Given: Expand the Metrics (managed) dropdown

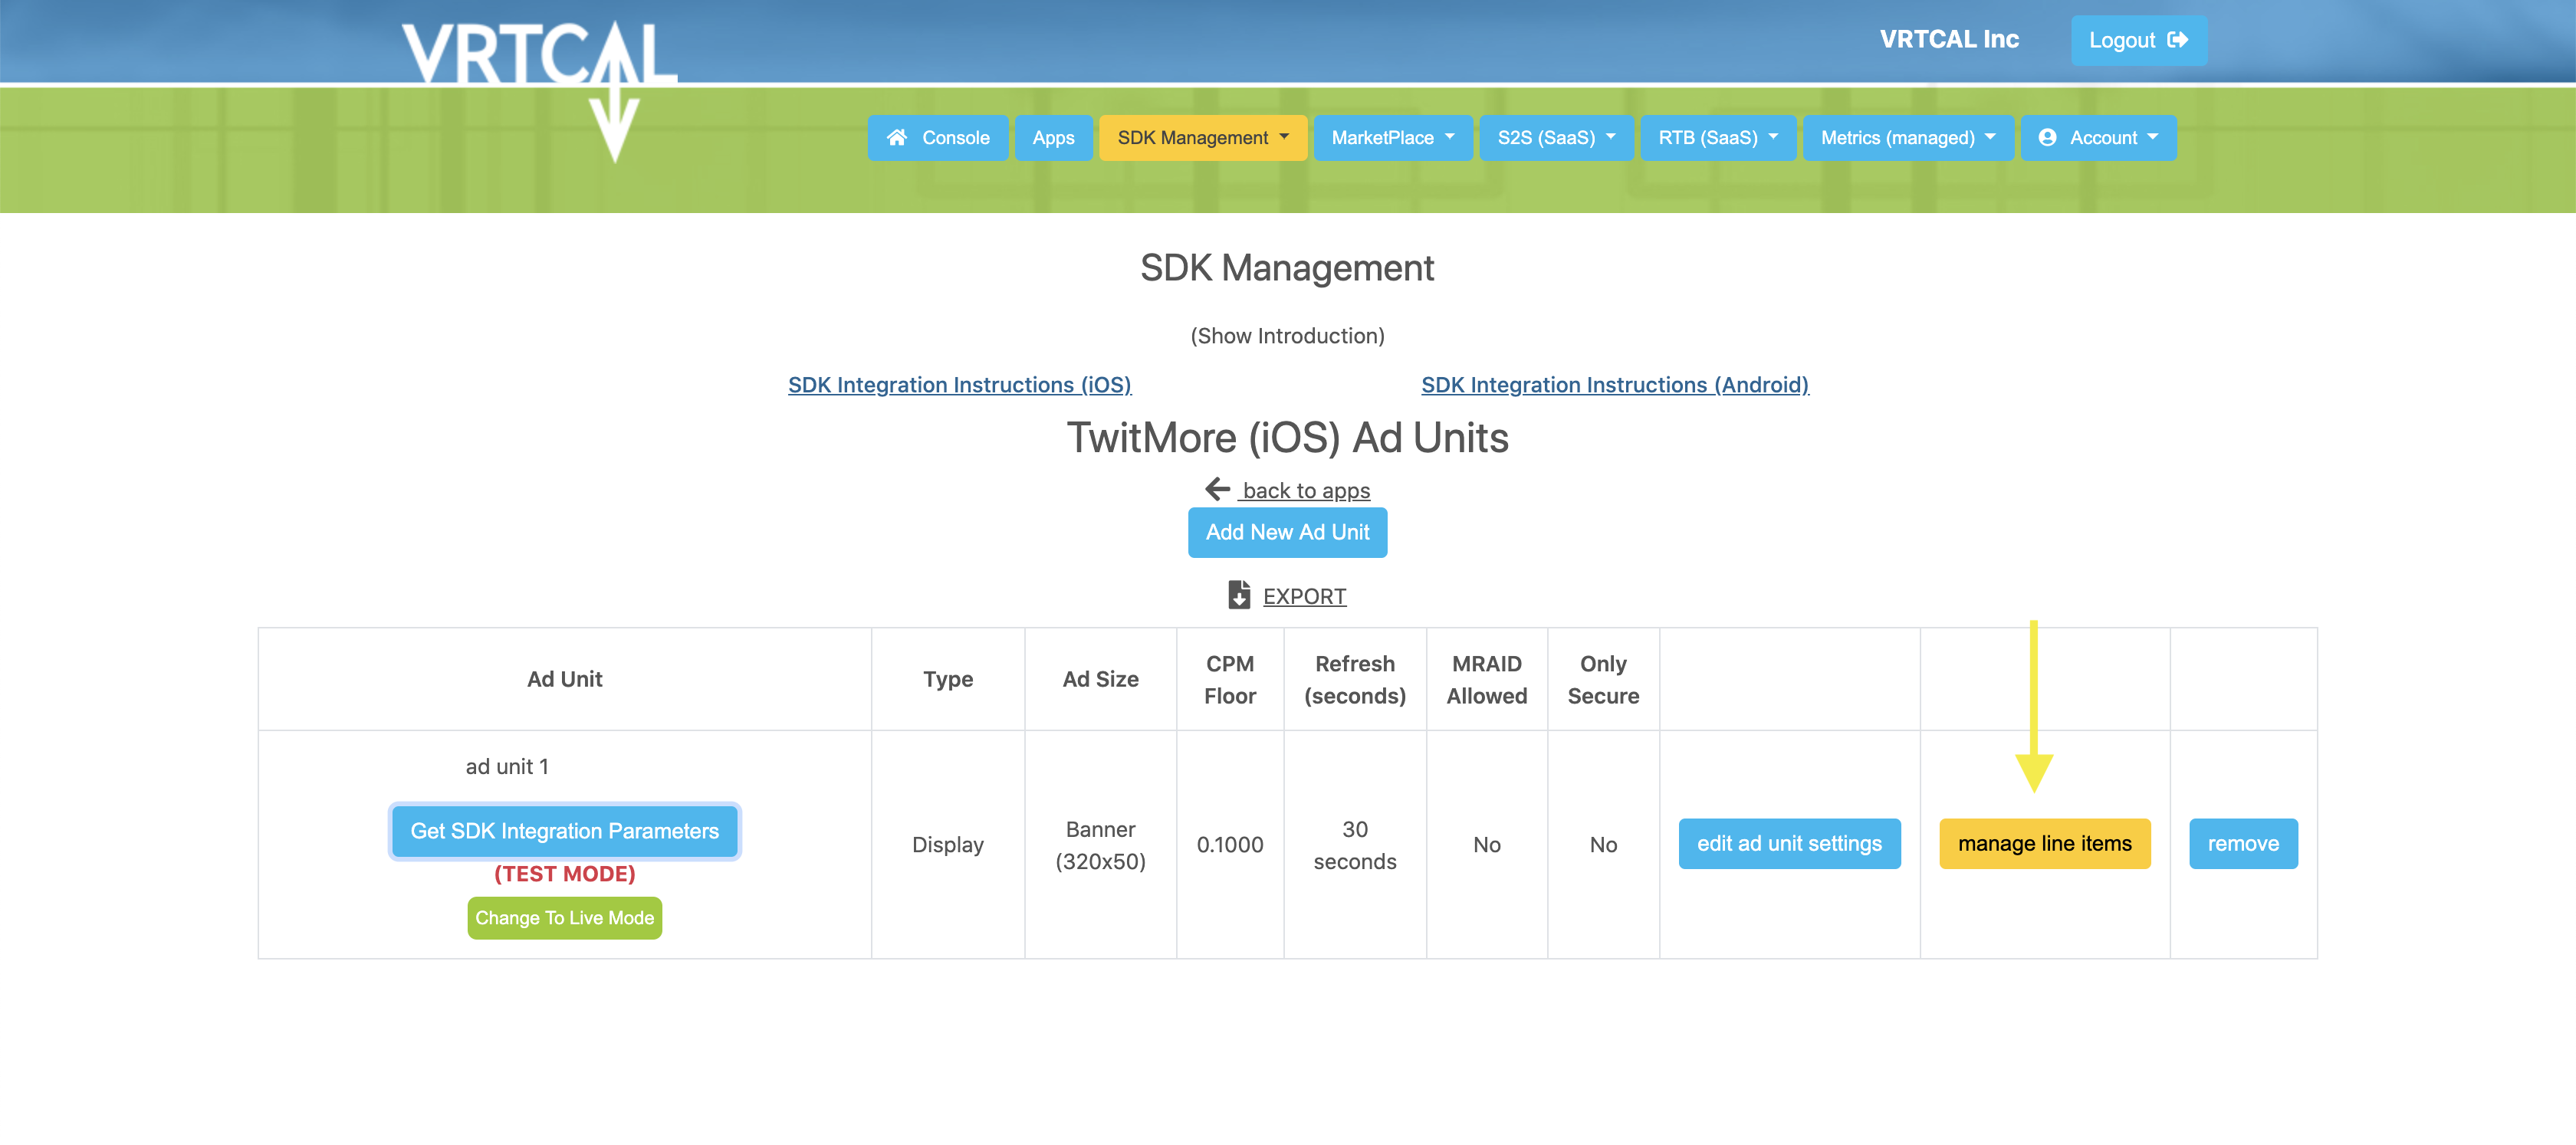Looking at the screenshot, I should pos(1908,138).
